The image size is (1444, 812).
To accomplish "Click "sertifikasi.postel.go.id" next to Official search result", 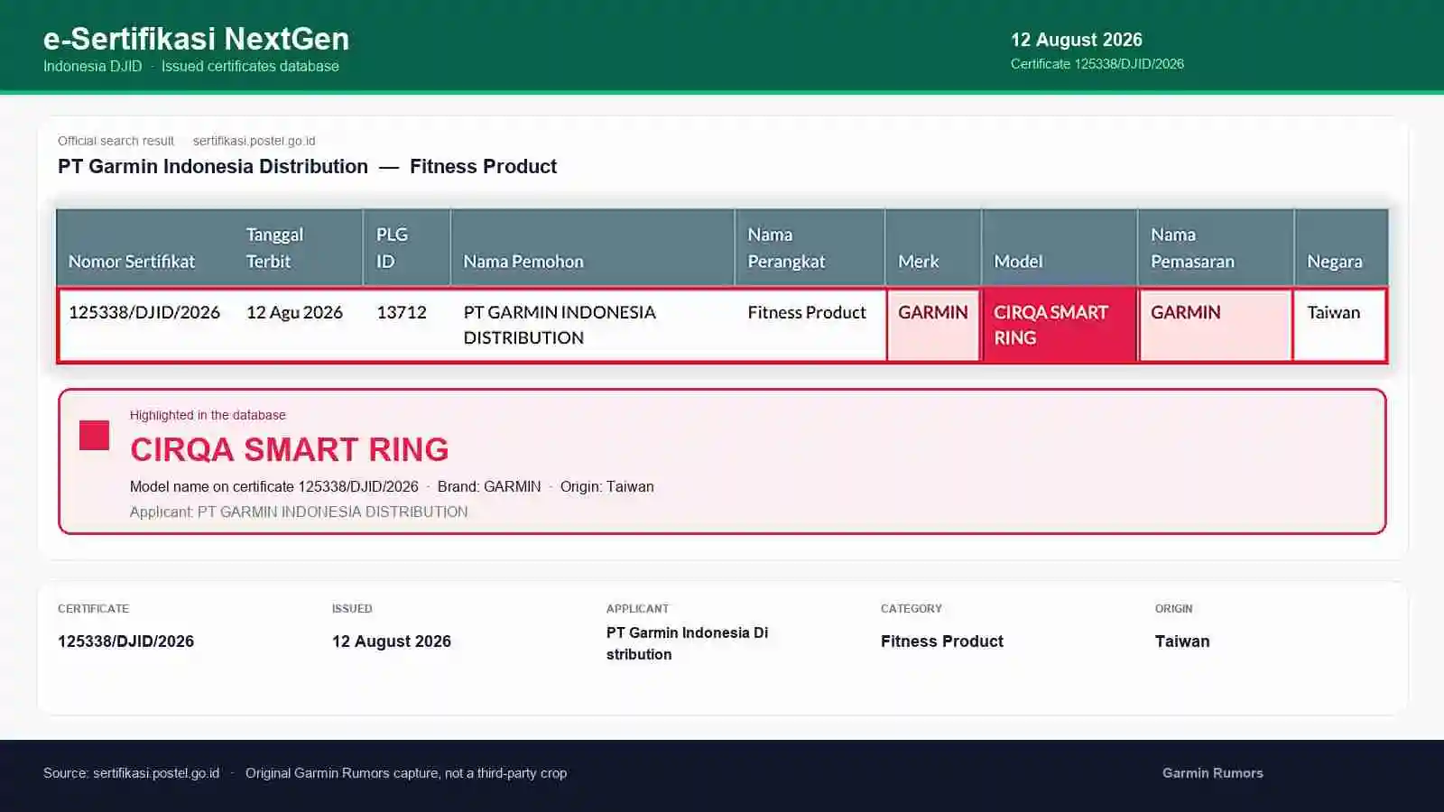I will [x=254, y=141].
